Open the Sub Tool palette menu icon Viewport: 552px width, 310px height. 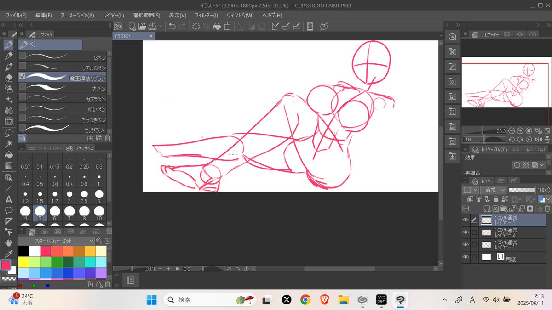[x=21, y=34]
